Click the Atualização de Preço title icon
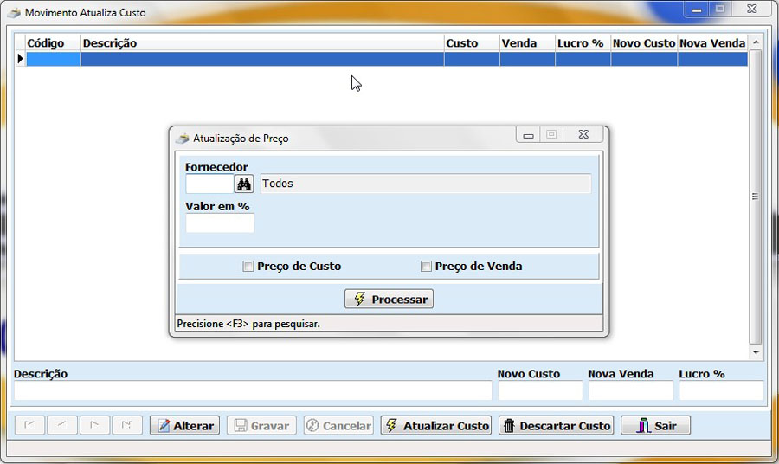The height and width of the screenshot is (464, 779). click(x=183, y=139)
